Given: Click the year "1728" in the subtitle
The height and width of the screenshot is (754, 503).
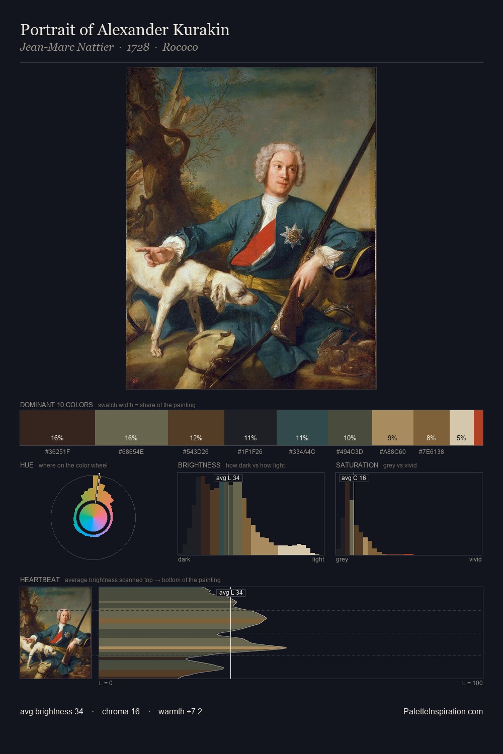Looking at the screenshot, I should click(x=138, y=47).
